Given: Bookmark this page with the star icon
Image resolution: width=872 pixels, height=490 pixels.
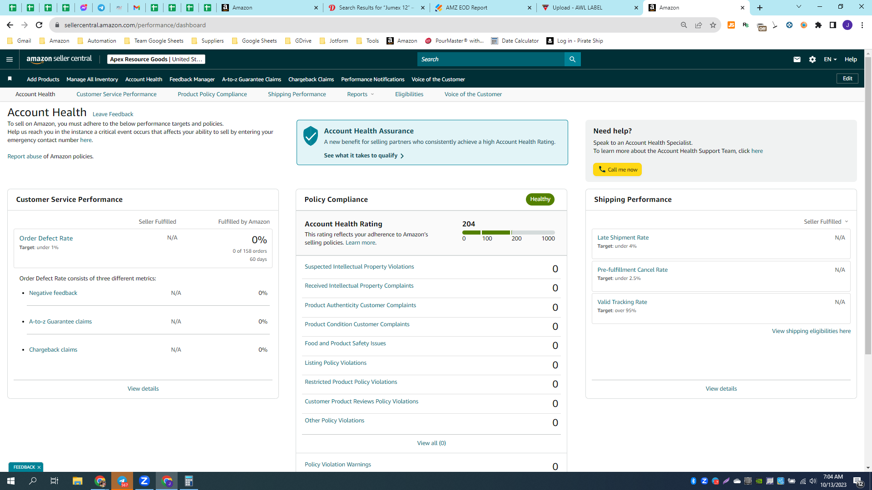Looking at the screenshot, I should point(713,25).
